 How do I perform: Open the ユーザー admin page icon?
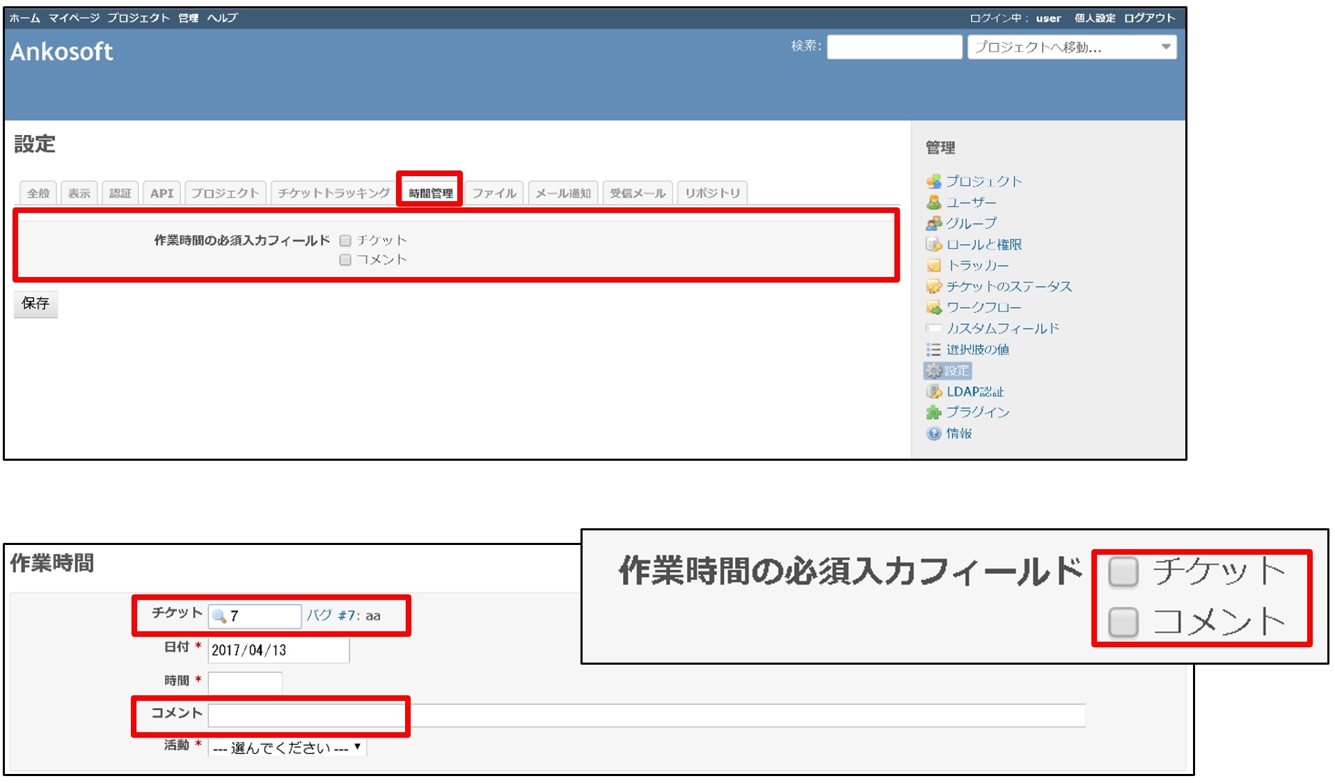935,202
